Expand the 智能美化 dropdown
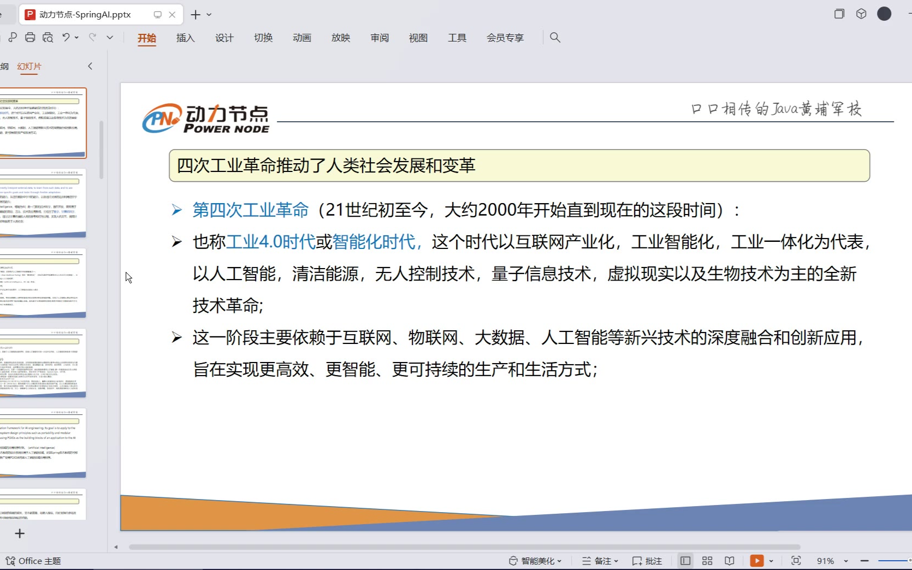The image size is (912, 570). point(536,561)
